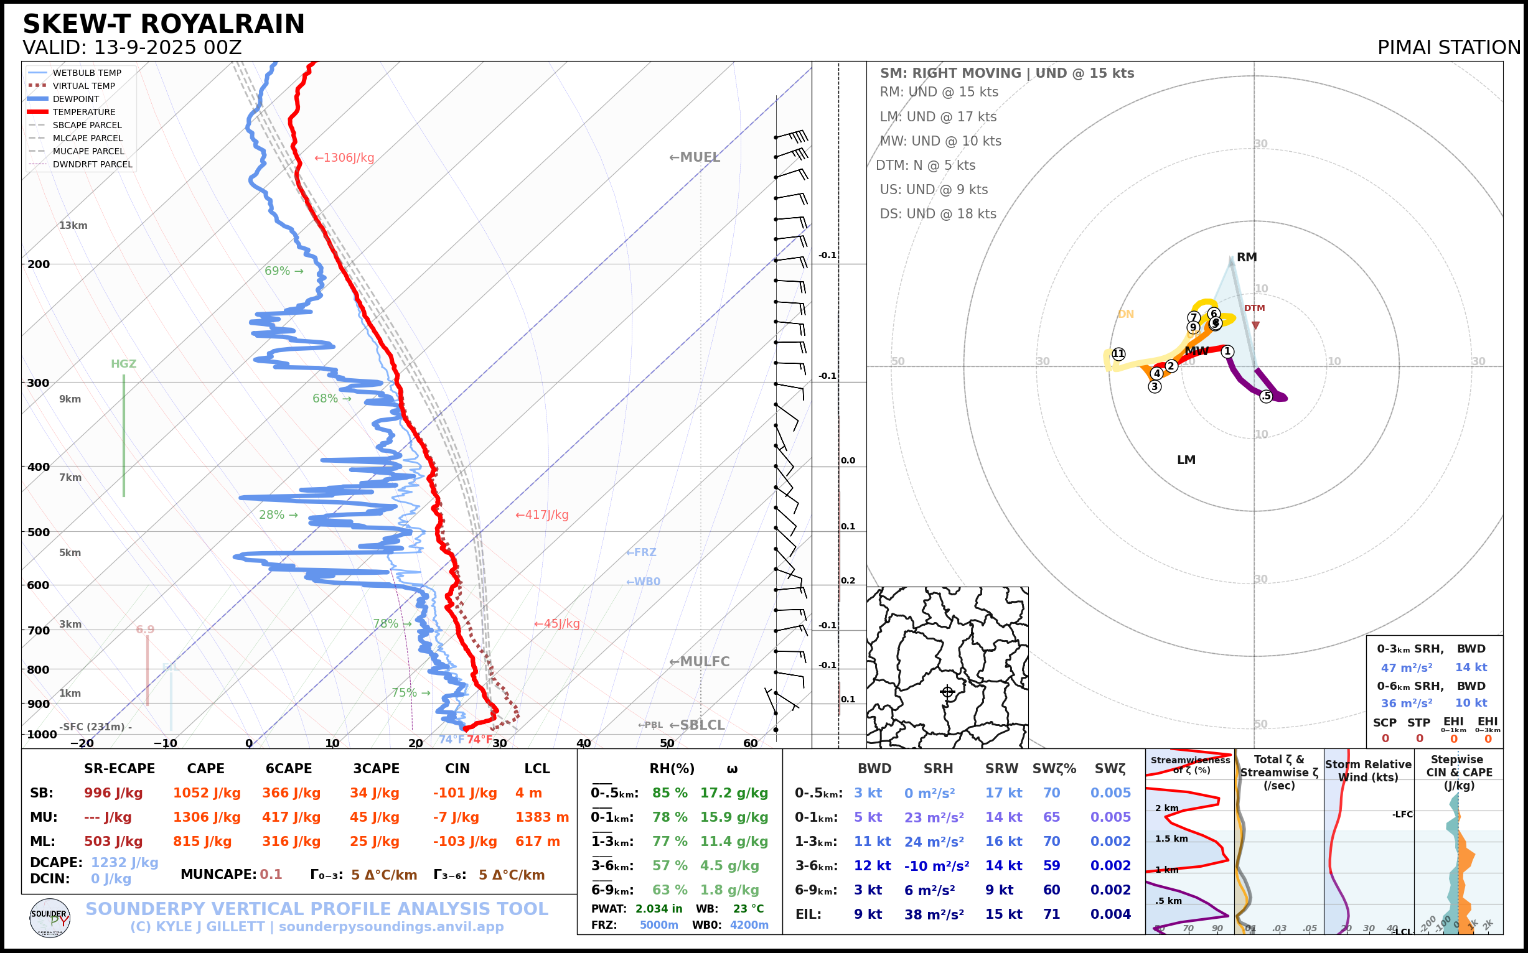Viewport: 1528px width, 953px height.
Task: Click the station crosshair on the map inset
Action: coord(947,692)
